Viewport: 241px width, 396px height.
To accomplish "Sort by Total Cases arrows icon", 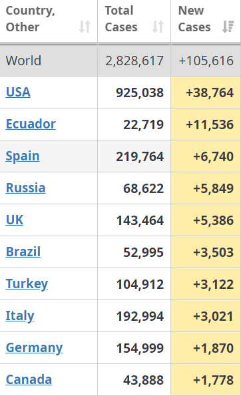I will [x=158, y=27].
